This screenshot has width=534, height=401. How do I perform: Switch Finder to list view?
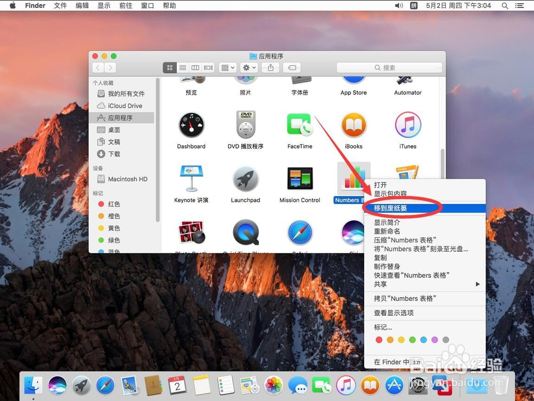[182, 68]
